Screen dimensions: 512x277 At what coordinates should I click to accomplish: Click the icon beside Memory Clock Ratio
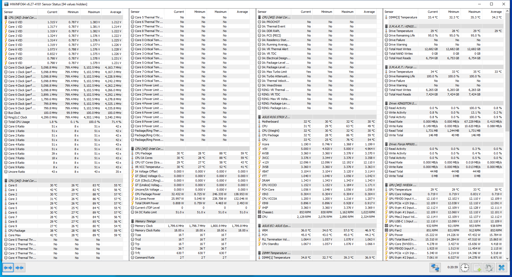click(x=133, y=230)
